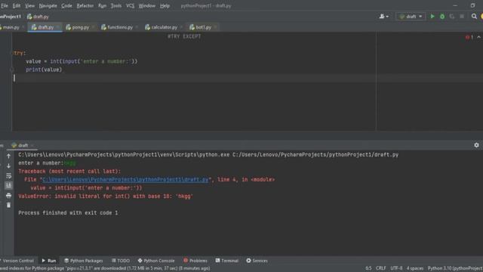Open the Code menu

pos(66,5)
